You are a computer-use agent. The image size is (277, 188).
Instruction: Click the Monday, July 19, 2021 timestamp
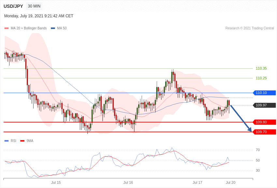pyautogui.click(x=39, y=16)
